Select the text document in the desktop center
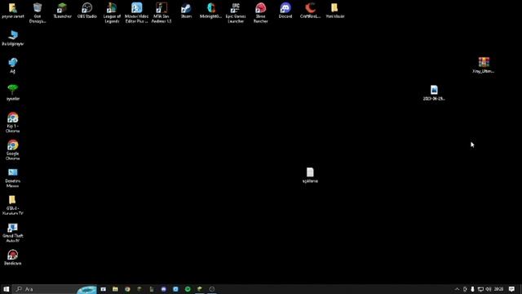Screen dimensions: 522x294 tap(310, 175)
